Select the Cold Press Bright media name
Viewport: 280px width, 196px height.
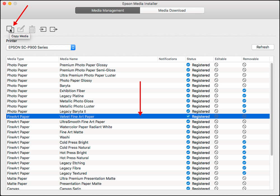(74, 142)
